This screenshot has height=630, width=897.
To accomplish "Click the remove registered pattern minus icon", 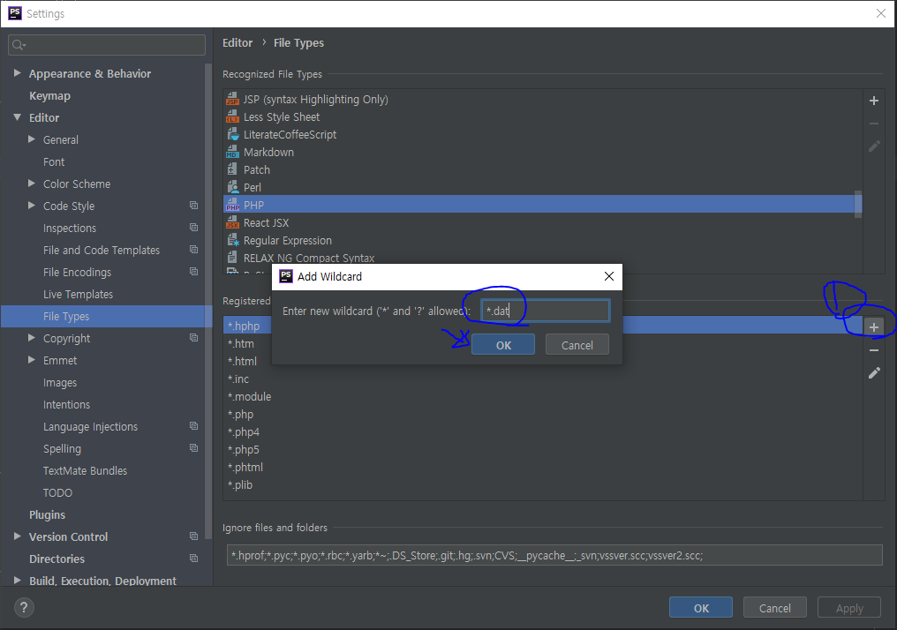I will 873,350.
